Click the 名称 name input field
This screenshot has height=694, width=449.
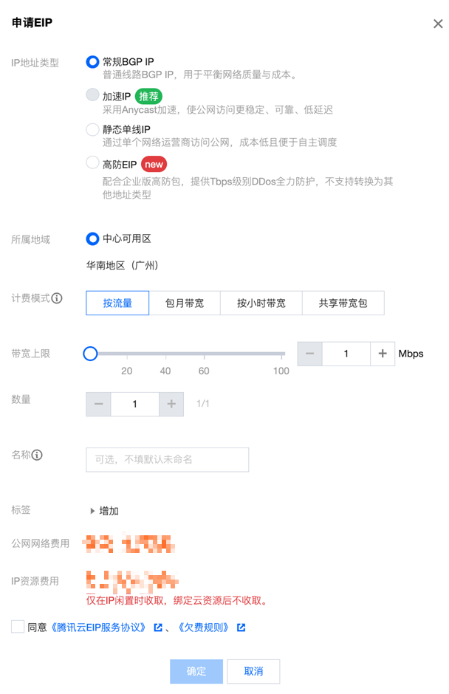[168, 459]
